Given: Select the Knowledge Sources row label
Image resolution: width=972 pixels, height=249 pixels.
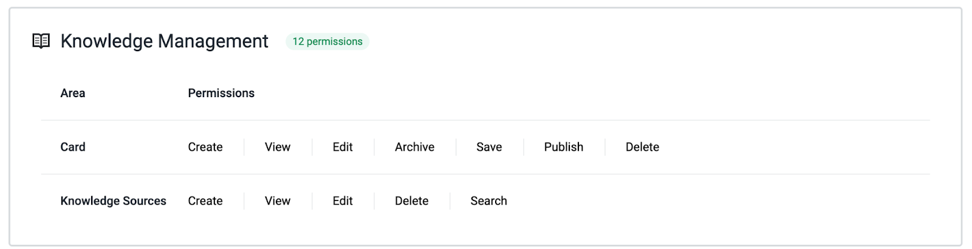Looking at the screenshot, I should 113,201.
